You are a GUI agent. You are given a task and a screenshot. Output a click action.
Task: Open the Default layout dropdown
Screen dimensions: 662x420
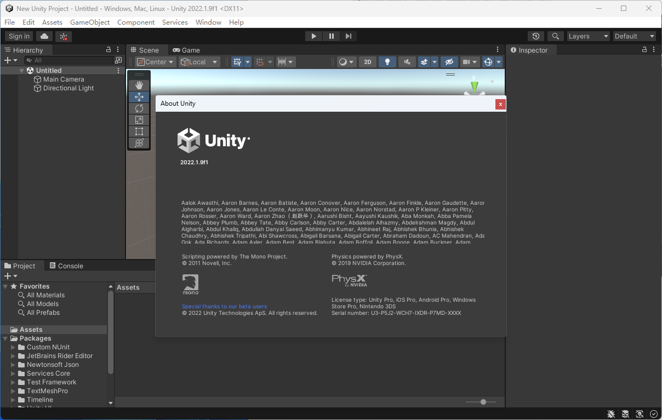[x=635, y=36]
